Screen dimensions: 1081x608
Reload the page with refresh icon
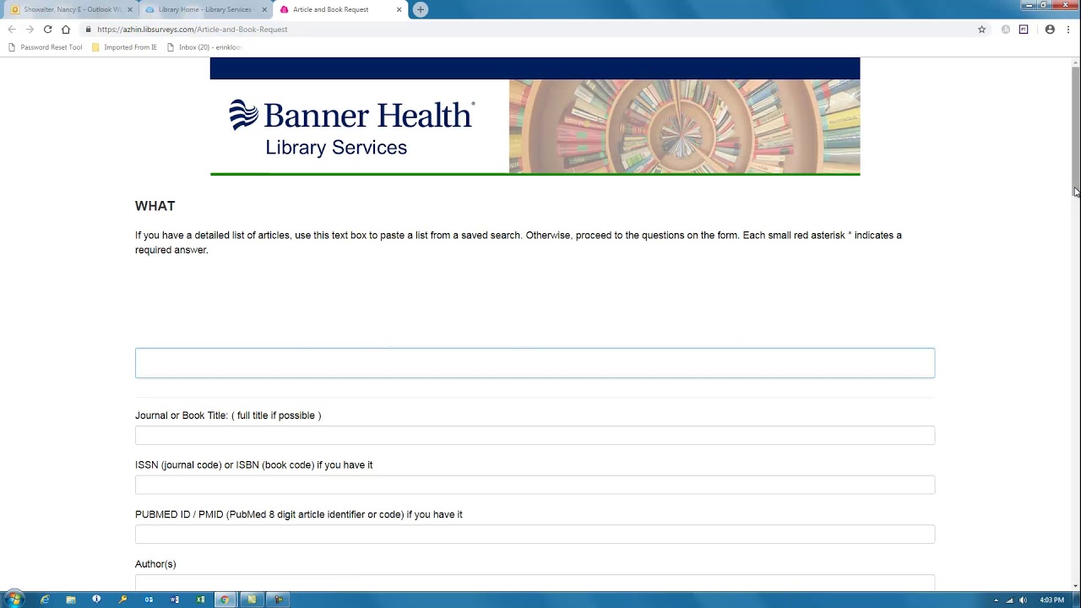point(47,30)
